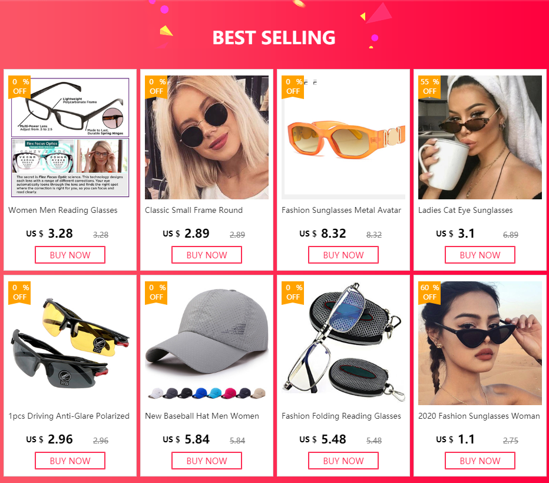
Task: Click the 55% OFF badge on cat eye sunglasses
Action: pyautogui.click(x=429, y=87)
